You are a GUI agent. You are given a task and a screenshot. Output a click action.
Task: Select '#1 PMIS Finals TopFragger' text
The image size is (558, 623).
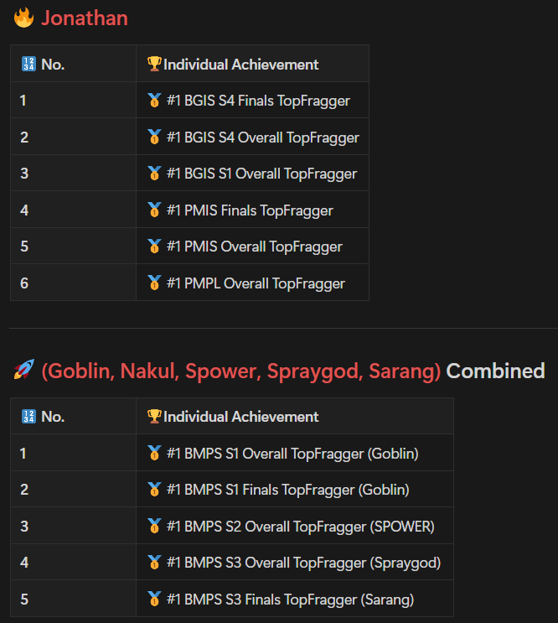click(250, 210)
